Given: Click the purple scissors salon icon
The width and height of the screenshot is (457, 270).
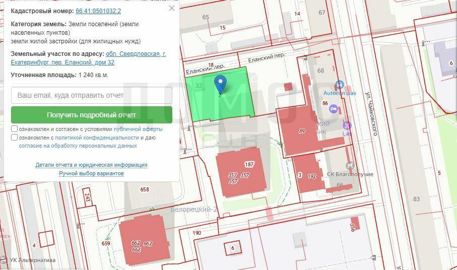Looking at the screenshot, I should point(346,125).
